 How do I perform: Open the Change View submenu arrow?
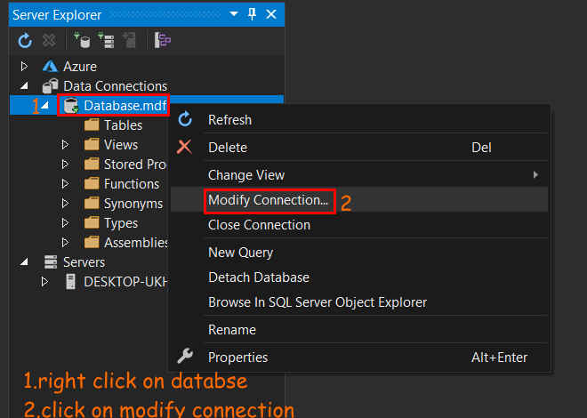pos(535,174)
